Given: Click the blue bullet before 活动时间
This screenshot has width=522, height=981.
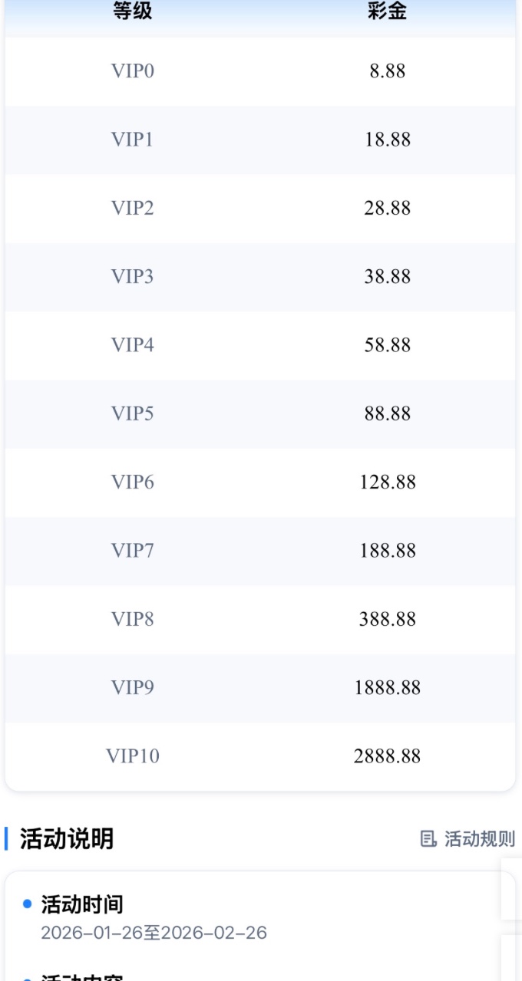Looking at the screenshot, I should (28, 904).
